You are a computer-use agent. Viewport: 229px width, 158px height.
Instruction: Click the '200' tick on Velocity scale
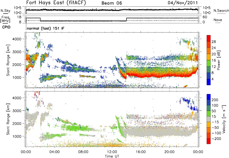click(215, 100)
